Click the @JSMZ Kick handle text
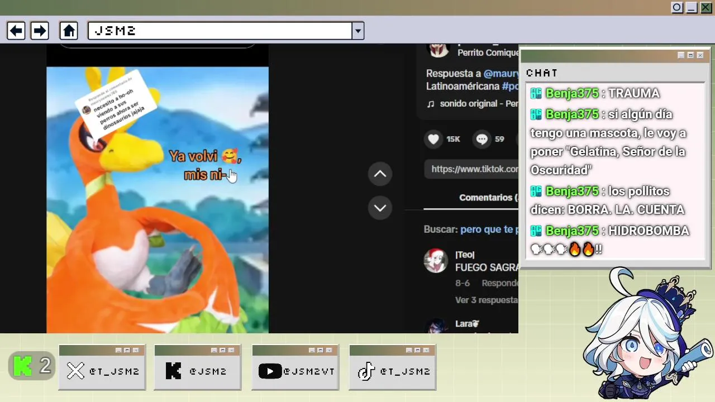Screen dimensions: 715x402 click(208, 371)
